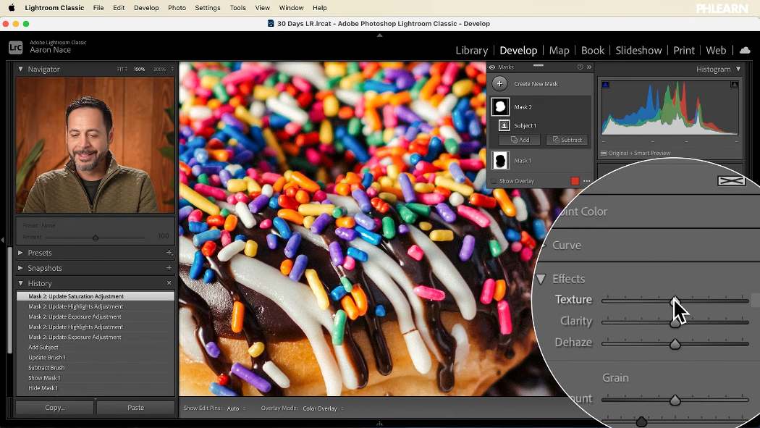
Task: Click the preset Amount slider handle
Action: [x=96, y=238]
